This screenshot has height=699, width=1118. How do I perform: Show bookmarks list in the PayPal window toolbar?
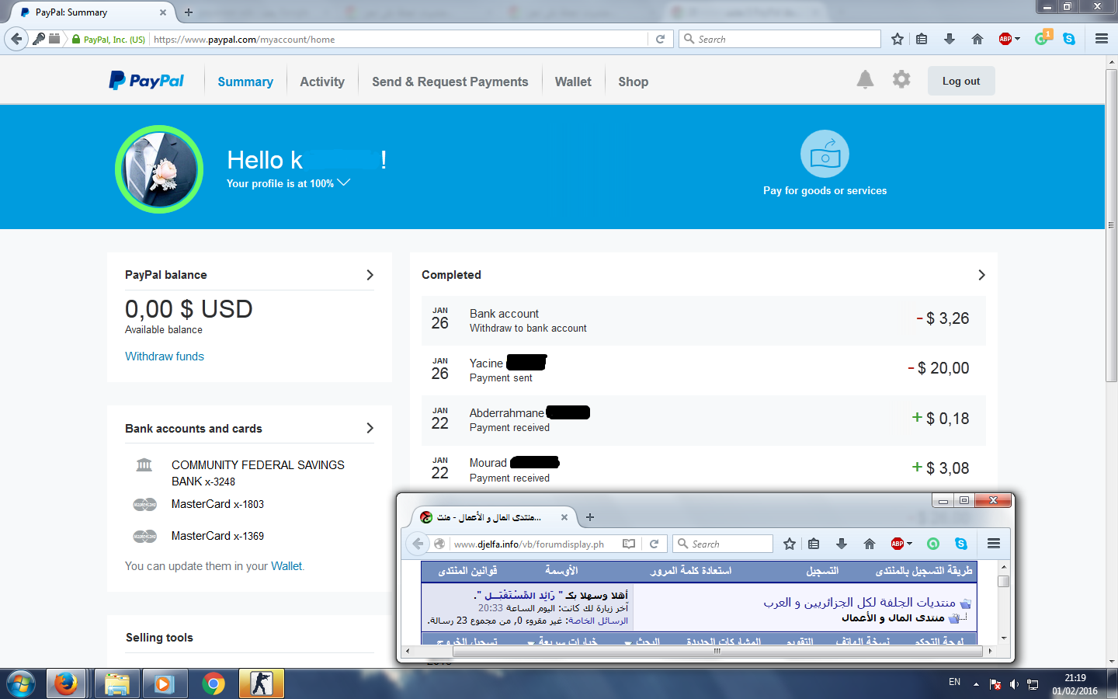(922, 39)
